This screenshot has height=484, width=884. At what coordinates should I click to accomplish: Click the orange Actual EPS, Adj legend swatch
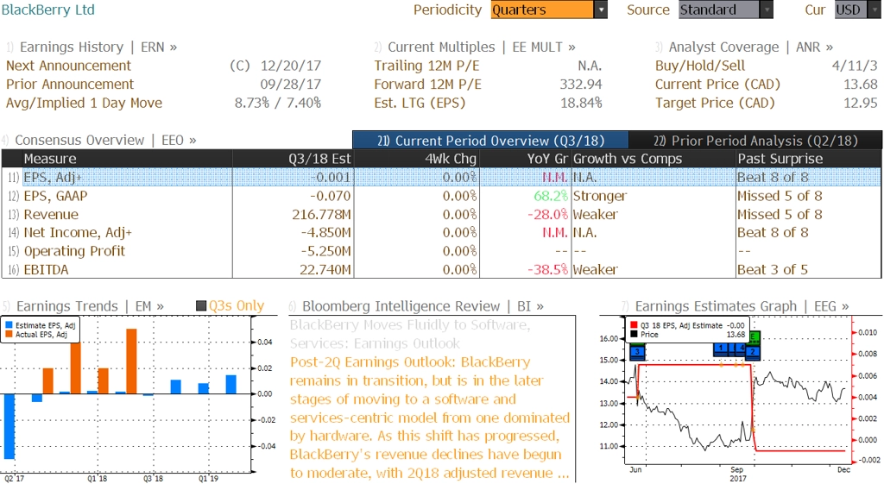click(9, 334)
